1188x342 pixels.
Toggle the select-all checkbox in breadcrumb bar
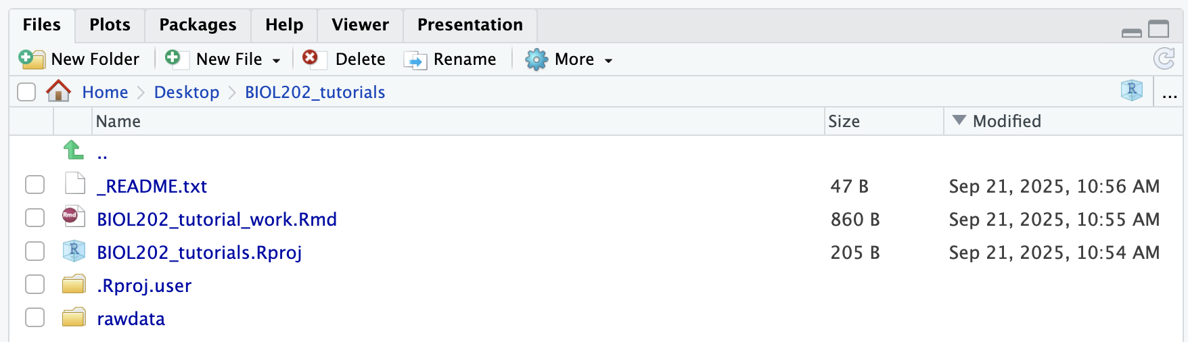pos(26,92)
